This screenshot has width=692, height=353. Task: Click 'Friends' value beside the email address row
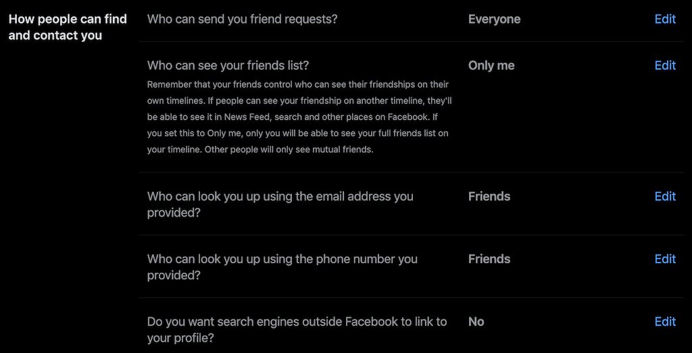(x=489, y=196)
